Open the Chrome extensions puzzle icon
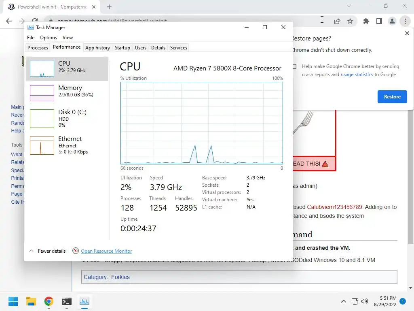The image size is (414, 311). (x=366, y=21)
